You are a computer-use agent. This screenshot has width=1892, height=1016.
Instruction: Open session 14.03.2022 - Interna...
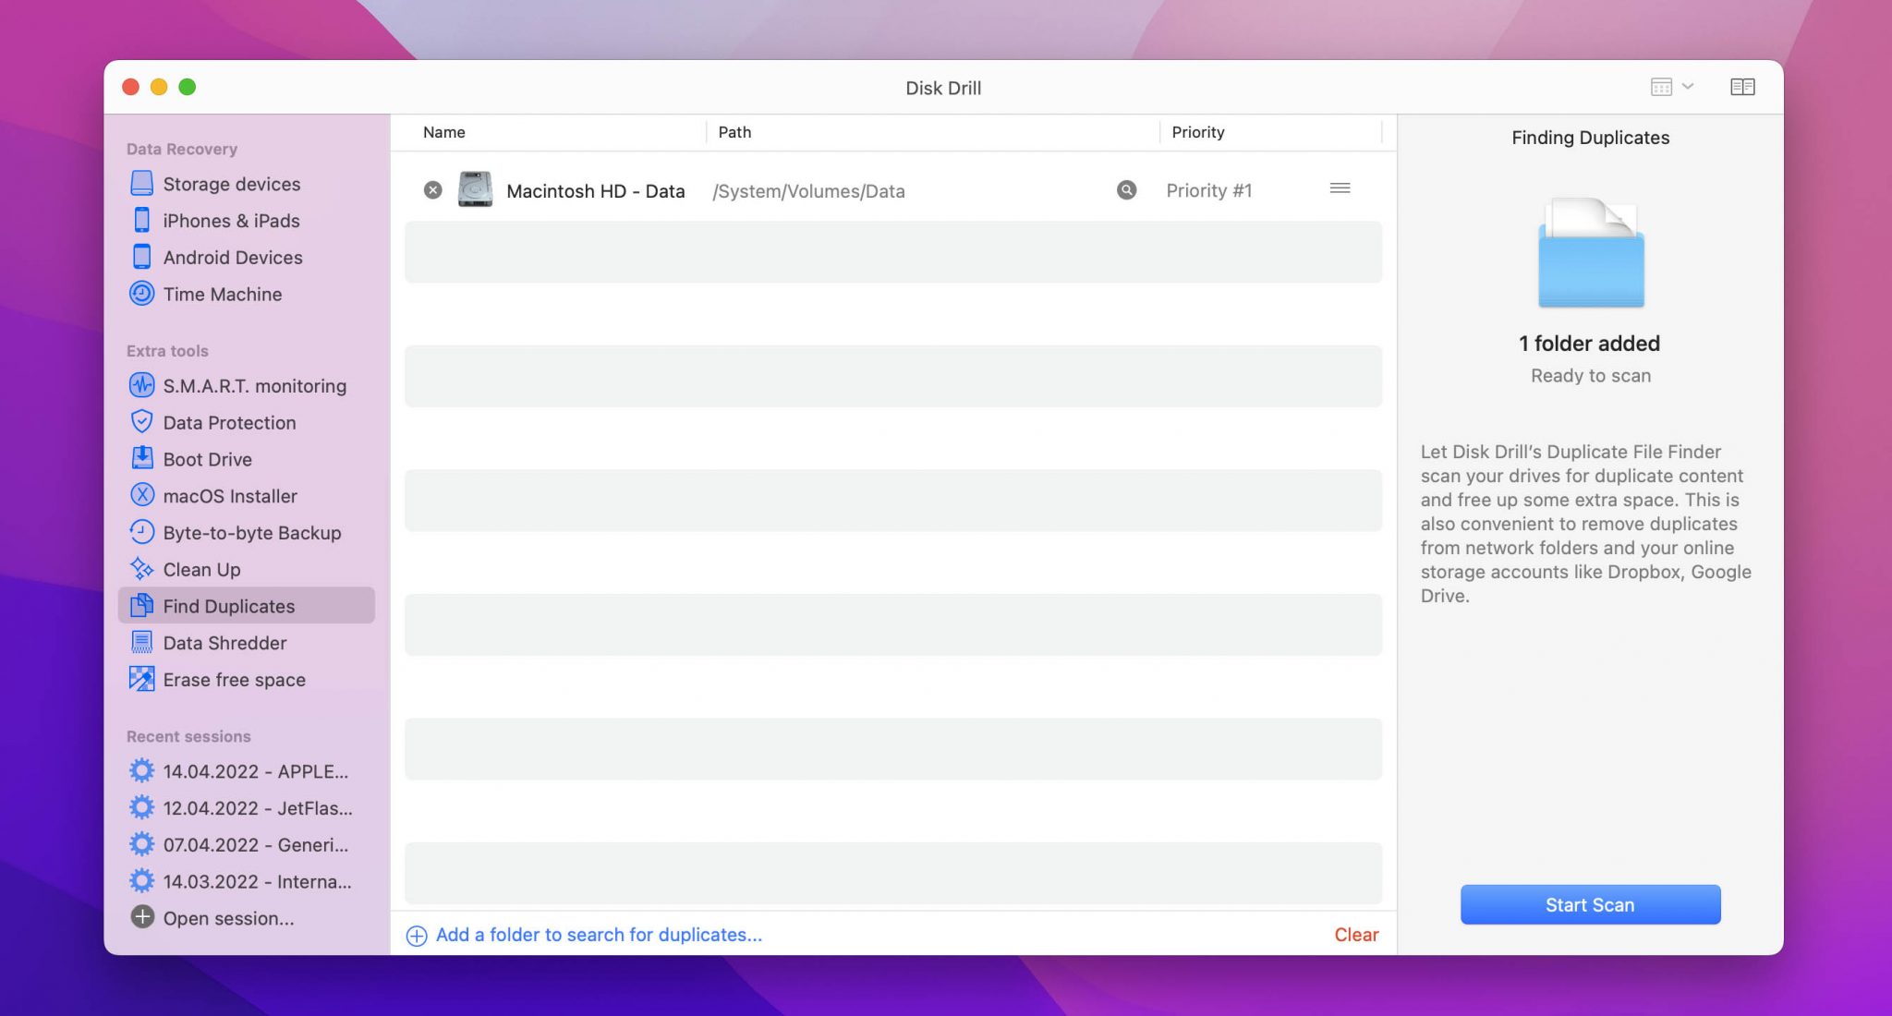coord(258,882)
